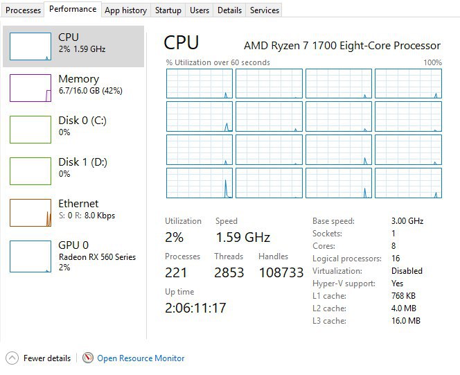Collapse view with Fewer details chevron icon
The width and height of the screenshot is (460, 375).
coord(12,358)
